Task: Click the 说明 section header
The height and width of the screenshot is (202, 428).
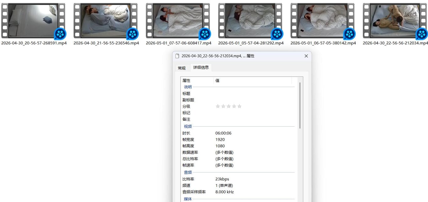Action: (188, 87)
